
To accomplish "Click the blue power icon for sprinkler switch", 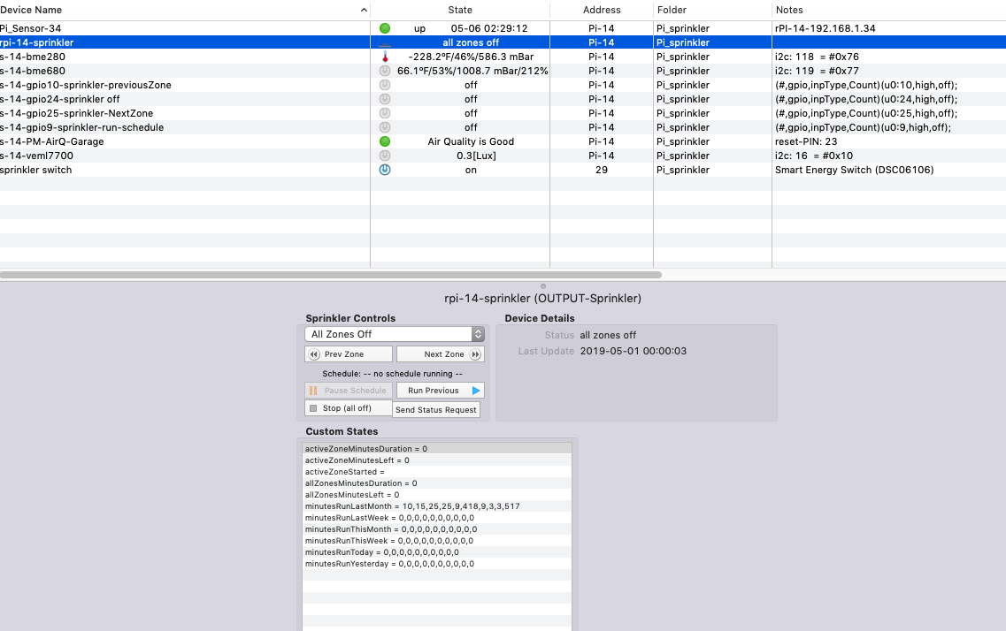I will tap(384, 170).
